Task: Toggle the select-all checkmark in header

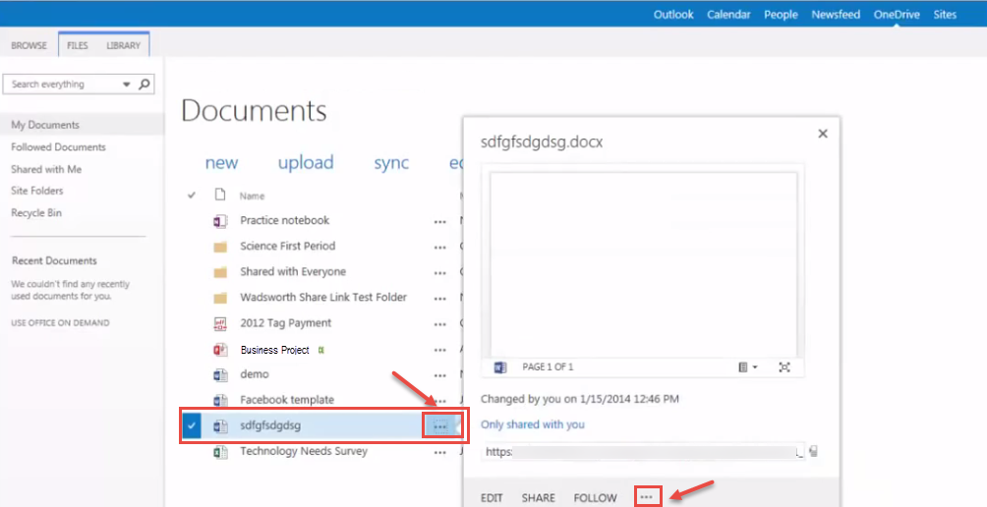Action: 192,196
